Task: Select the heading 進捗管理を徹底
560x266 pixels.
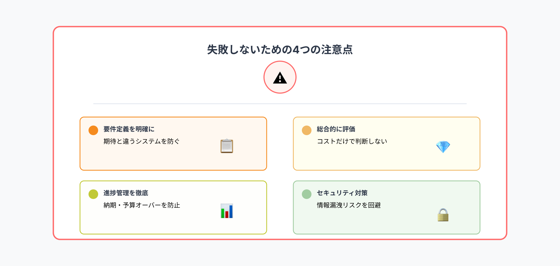Action: pyautogui.click(x=126, y=193)
